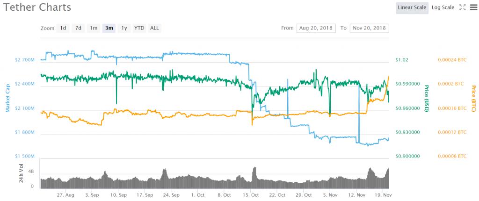479x201 pixels.
Task: Switch chart to Linear Scale
Action: click(412, 7)
